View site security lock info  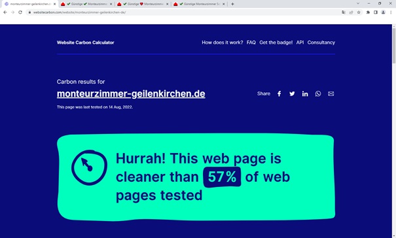tap(29, 12)
